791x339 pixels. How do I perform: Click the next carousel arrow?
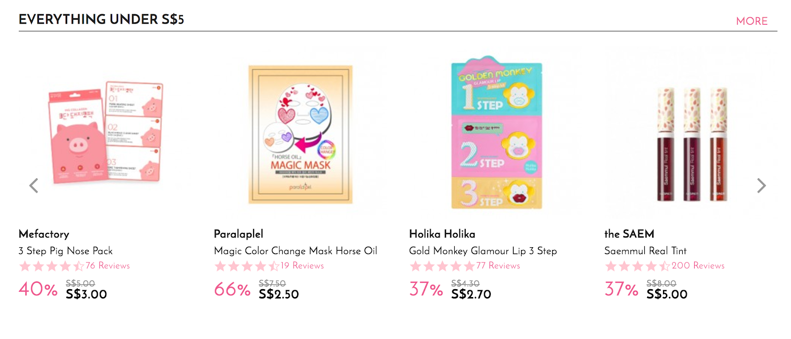coord(761,186)
